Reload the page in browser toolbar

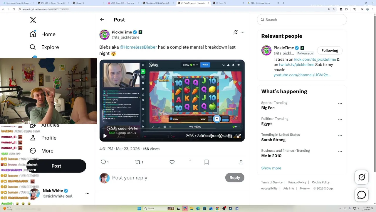click(x=14, y=9)
